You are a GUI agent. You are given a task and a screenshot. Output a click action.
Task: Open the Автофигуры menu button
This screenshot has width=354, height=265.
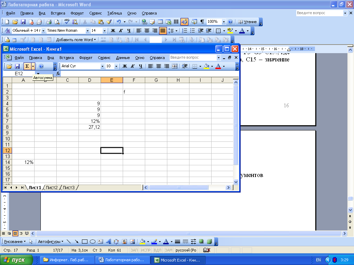(50, 242)
